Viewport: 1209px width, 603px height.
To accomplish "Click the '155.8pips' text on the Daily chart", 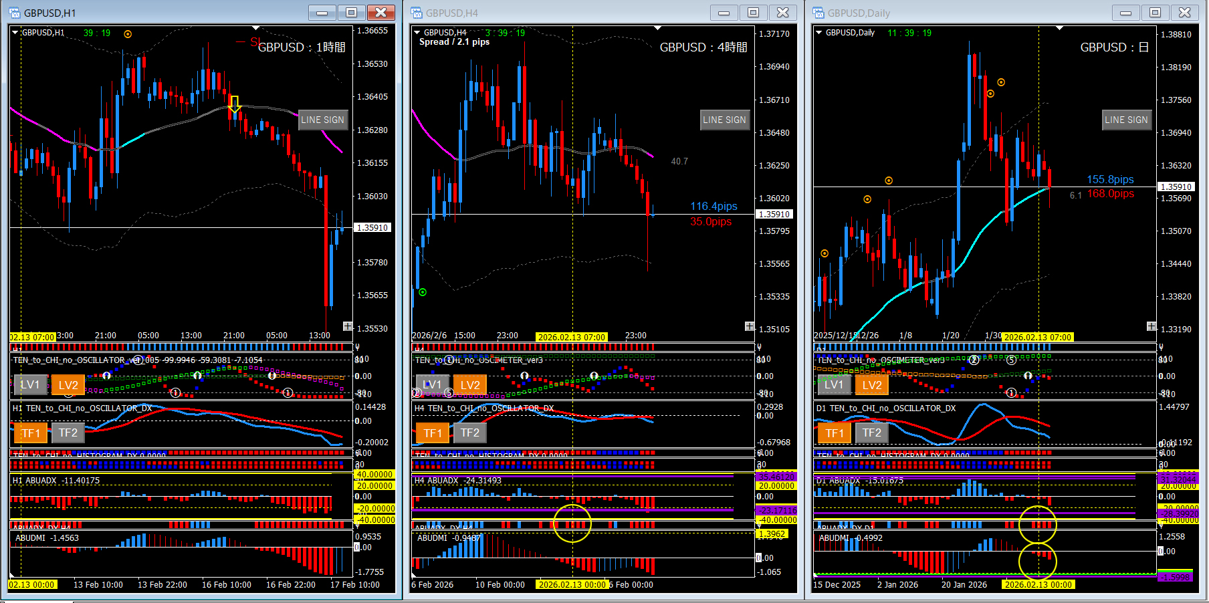I will click(x=1110, y=179).
